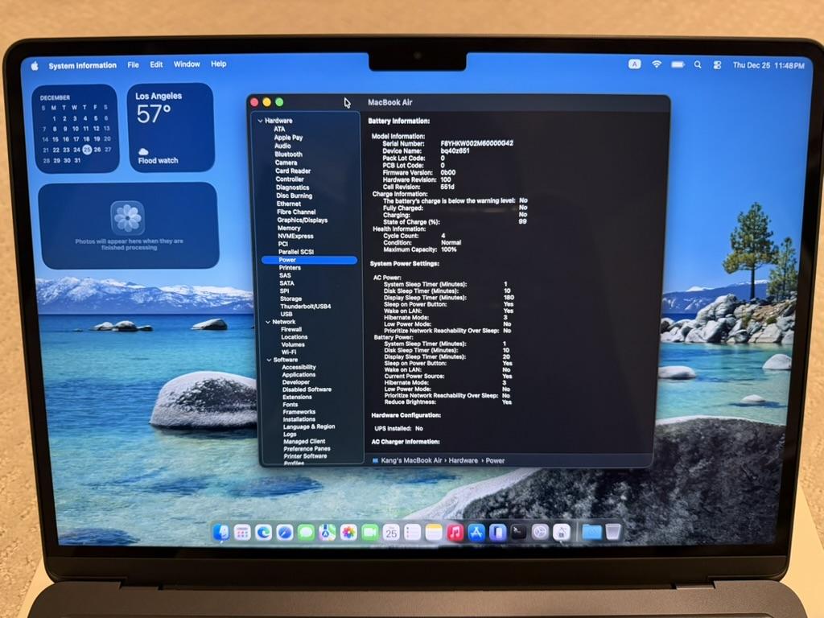Click the battery status icon
The height and width of the screenshot is (618, 824).
point(678,64)
